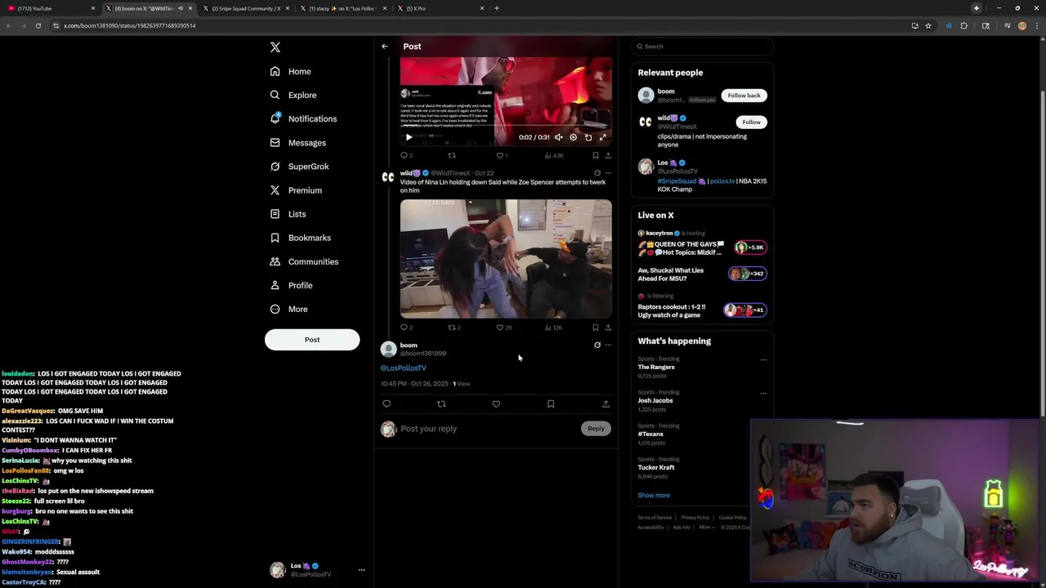The height and width of the screenshot is (588, 1046).
Task: Repost the wild post with 2 reposts
Action: (x=454, y=327)
